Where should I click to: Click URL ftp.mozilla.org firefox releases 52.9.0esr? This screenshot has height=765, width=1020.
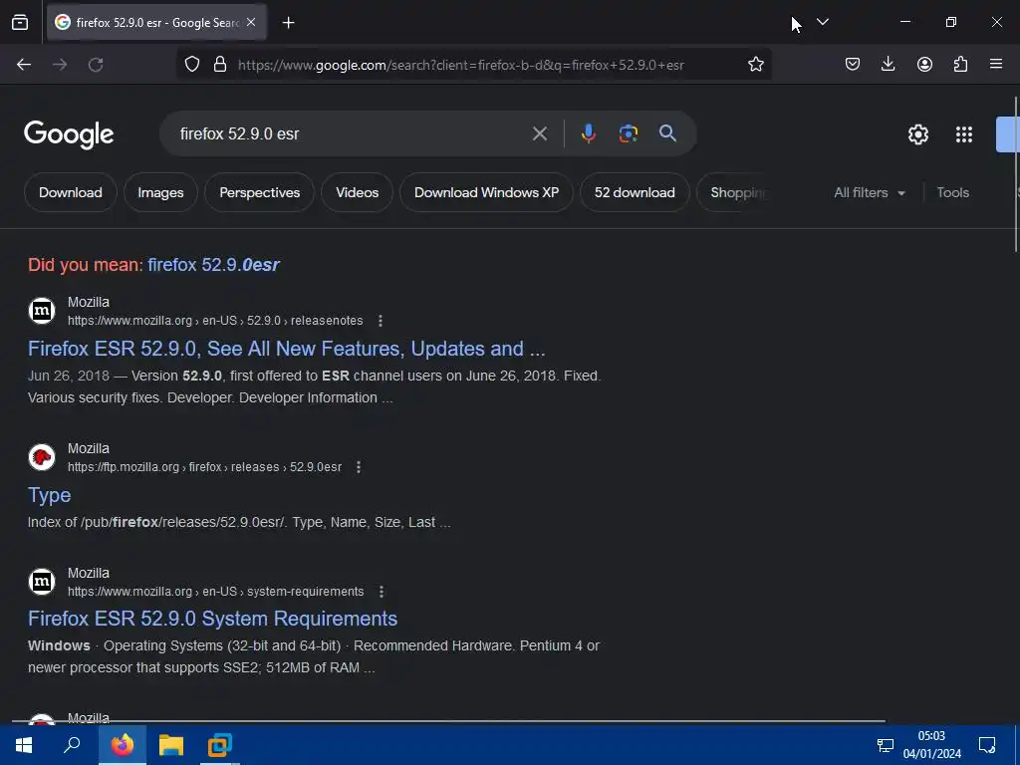pyautogui.click(x=204, y=467)
